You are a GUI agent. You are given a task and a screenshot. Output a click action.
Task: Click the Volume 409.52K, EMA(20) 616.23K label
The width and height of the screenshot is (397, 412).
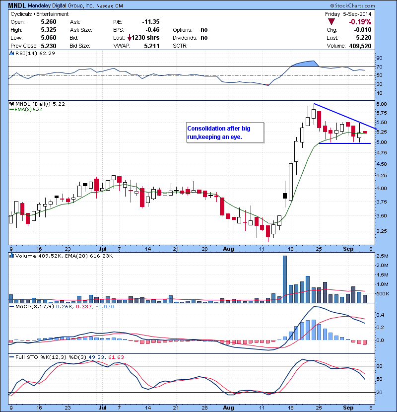pos(64,256)
